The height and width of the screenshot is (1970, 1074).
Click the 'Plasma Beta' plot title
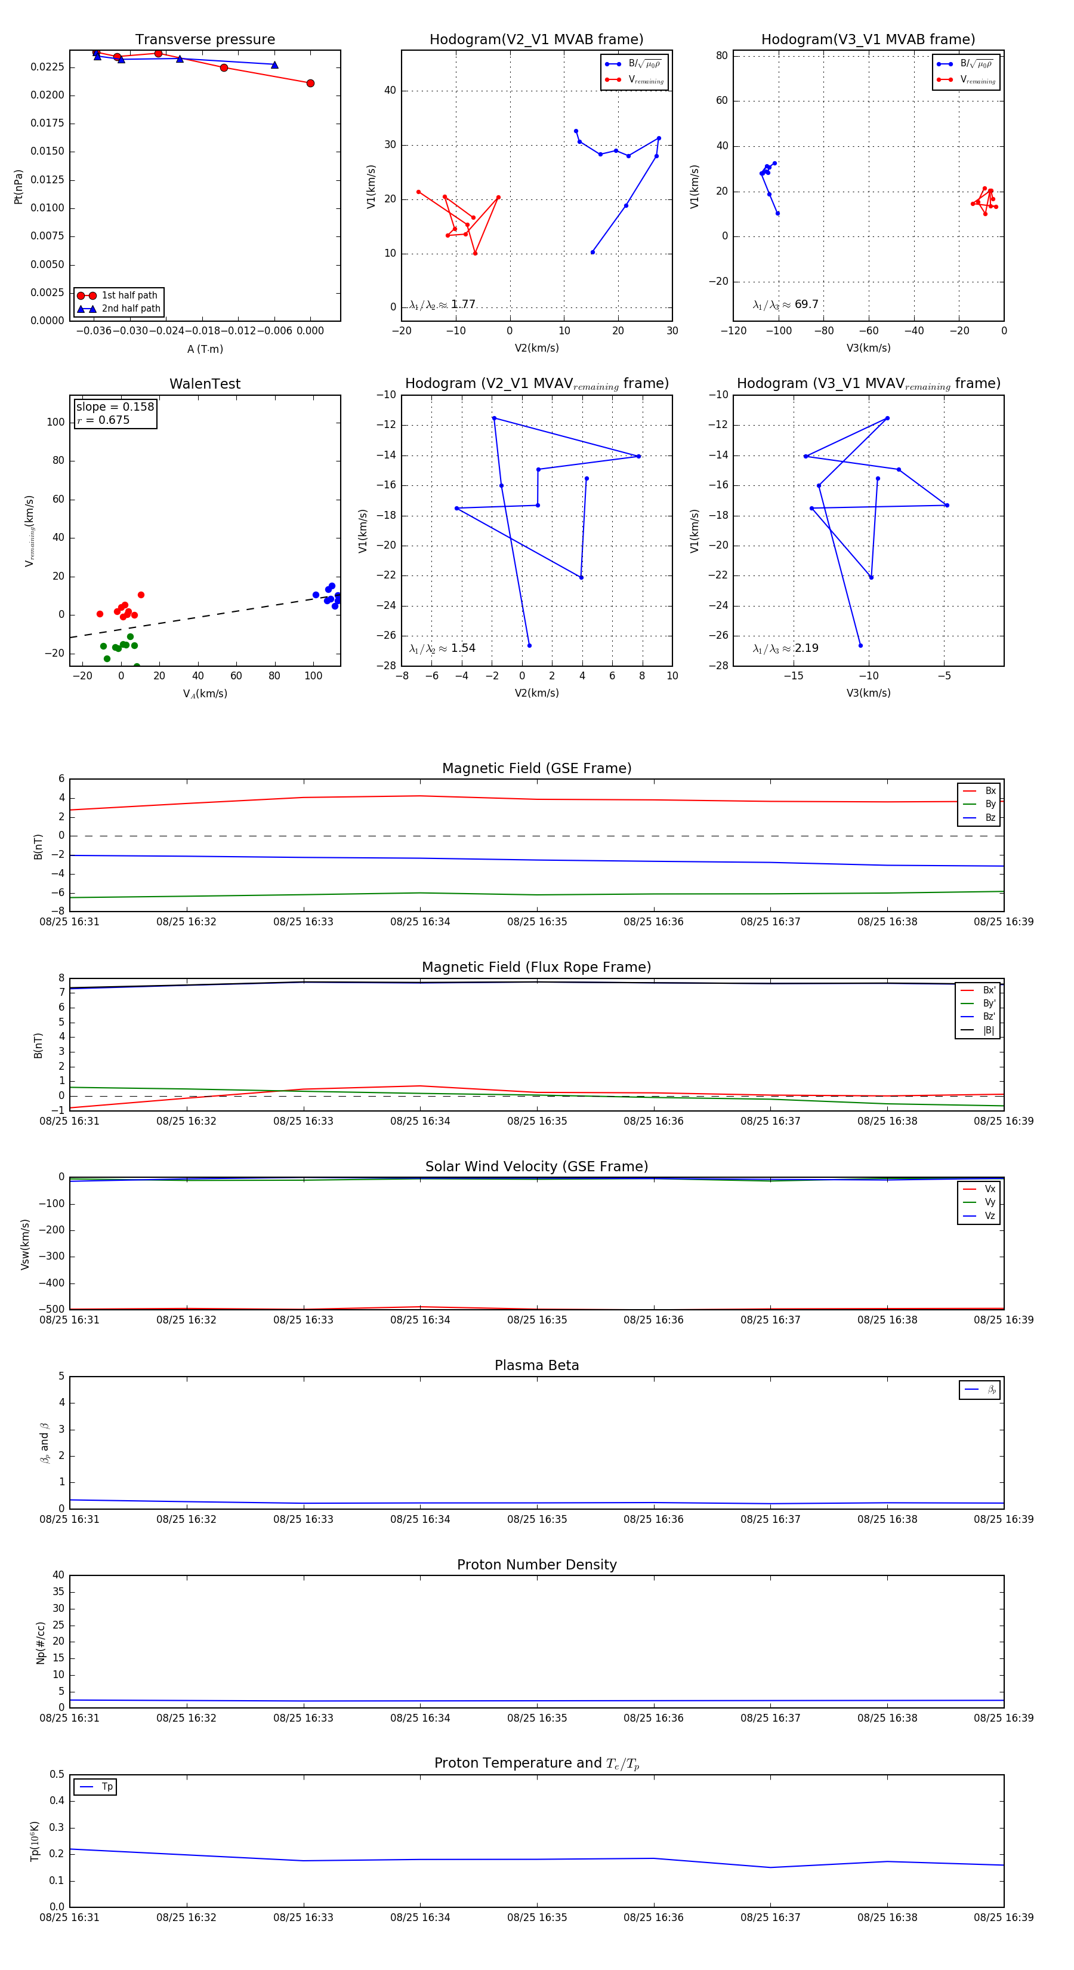point(536,1365)
